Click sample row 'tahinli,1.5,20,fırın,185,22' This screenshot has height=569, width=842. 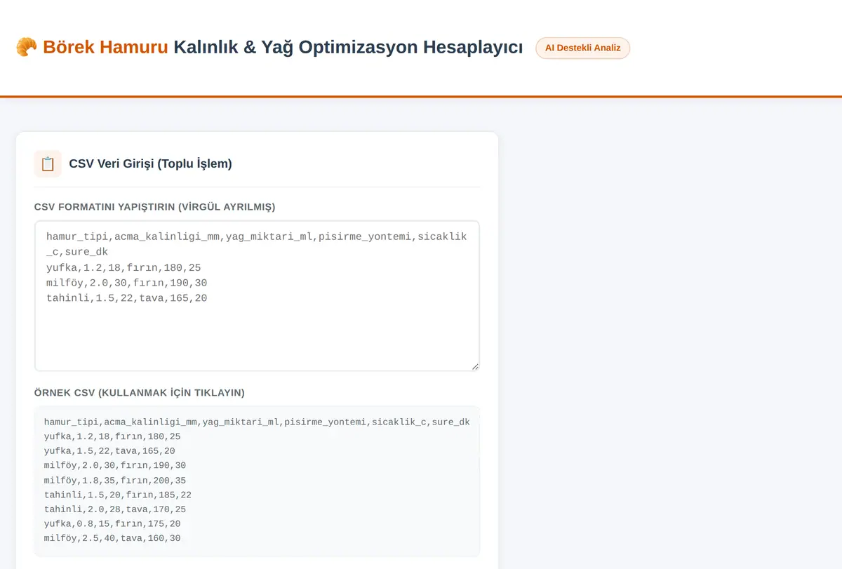pos(117,495)
